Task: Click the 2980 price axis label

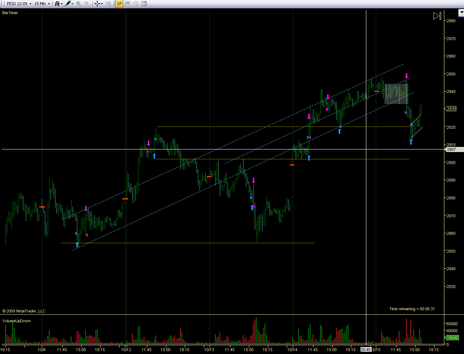Action: [x=451, y=21]
